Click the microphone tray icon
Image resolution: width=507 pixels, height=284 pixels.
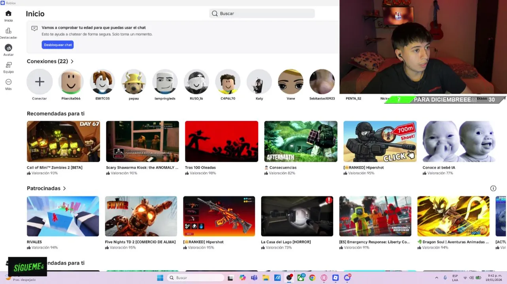point(445,278)
